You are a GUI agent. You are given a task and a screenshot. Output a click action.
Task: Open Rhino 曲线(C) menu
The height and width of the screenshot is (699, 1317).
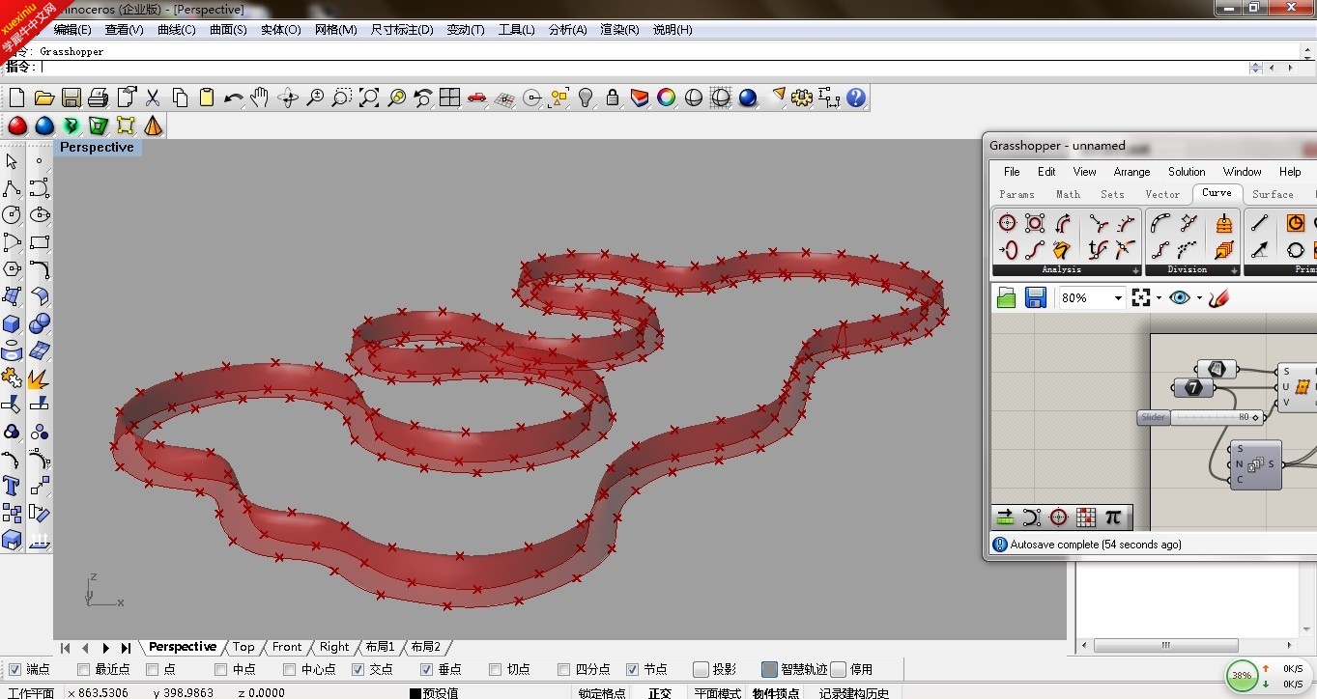point(176,30)
